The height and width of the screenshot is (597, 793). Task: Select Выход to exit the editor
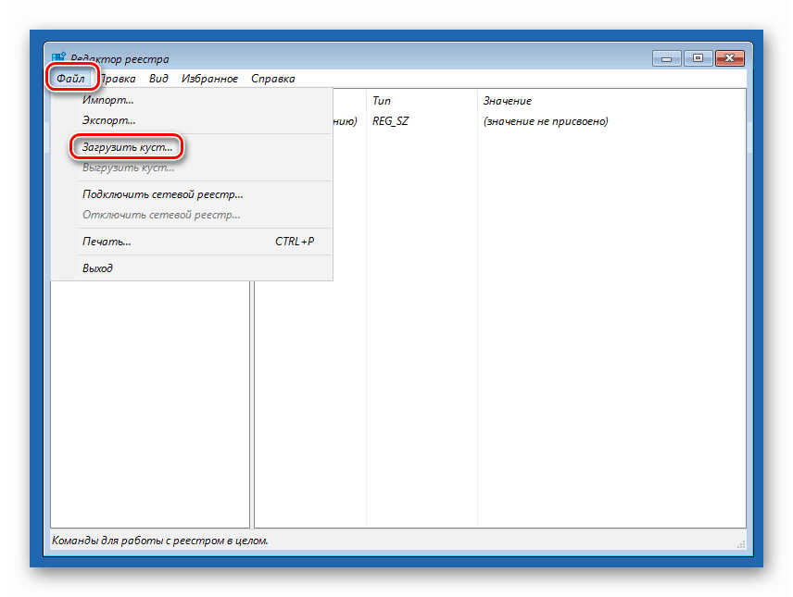pyautogui.click(x=192, y=267)
